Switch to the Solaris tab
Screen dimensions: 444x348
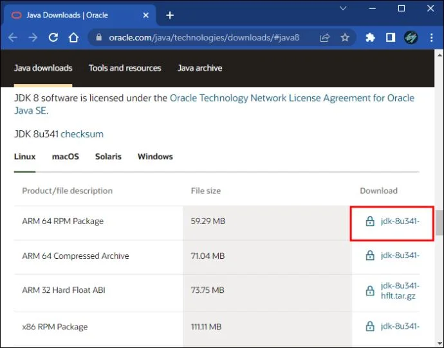click(108, 157)
